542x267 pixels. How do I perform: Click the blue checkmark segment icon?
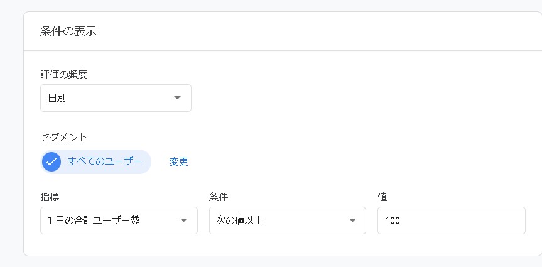[51, 162]
